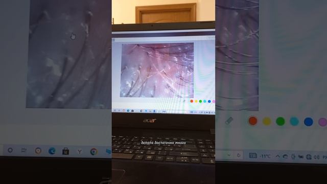This screenshot has width=327, height=184.
Task: Click the search circle in the enlarged left taskbar
Action: click(x=10, y=150)
